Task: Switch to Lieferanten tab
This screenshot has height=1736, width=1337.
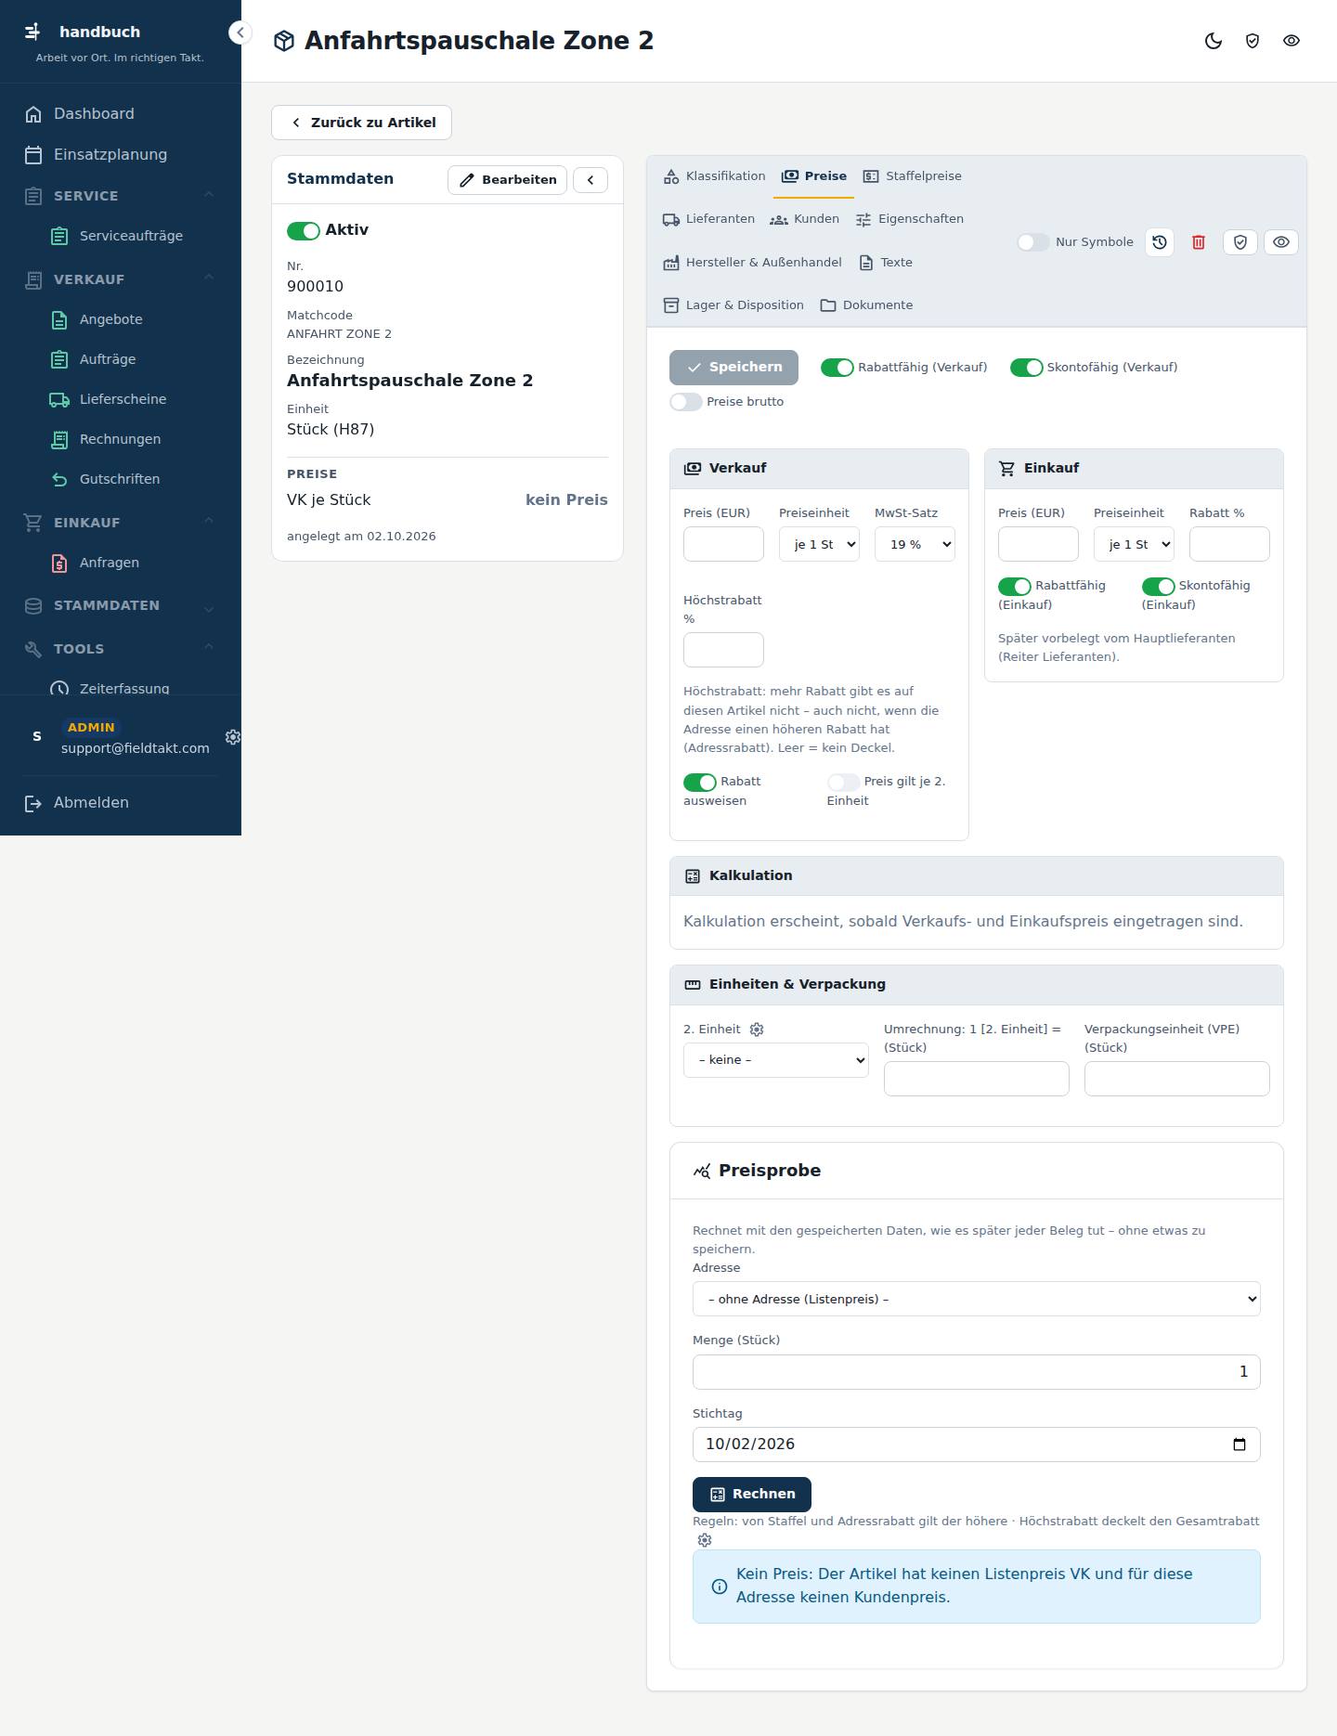Action: (708, 219)
